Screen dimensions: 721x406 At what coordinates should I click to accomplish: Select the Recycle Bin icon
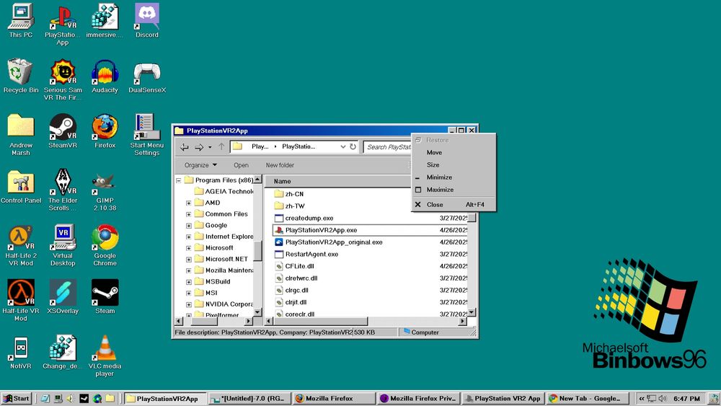pyautogui.click(x=21, y=76)
